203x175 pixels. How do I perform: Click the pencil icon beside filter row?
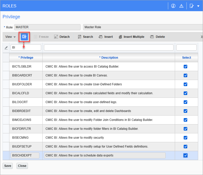point(6,47)
